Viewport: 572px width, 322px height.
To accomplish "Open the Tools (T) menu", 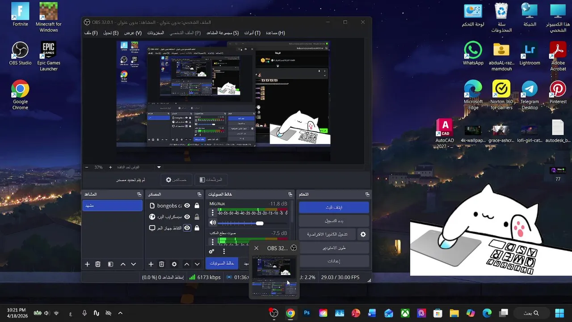I will coord(252,33).
